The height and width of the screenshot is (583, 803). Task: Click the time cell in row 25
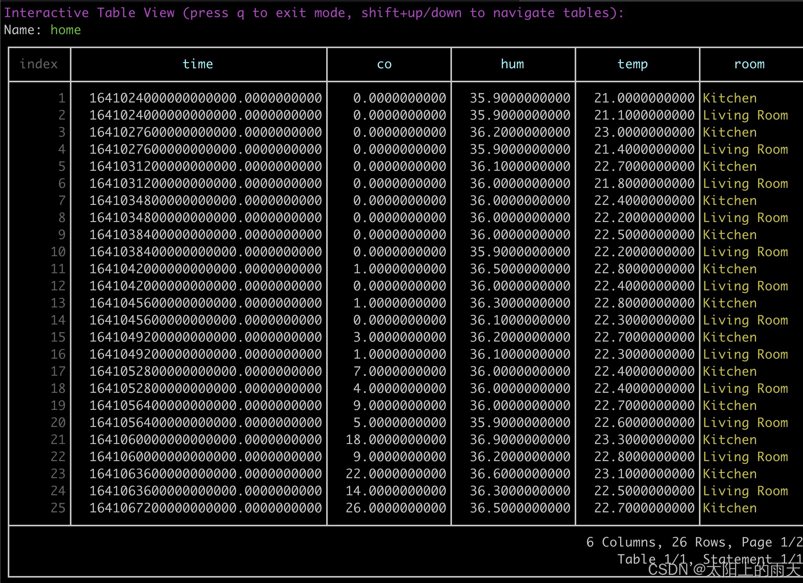205,508
